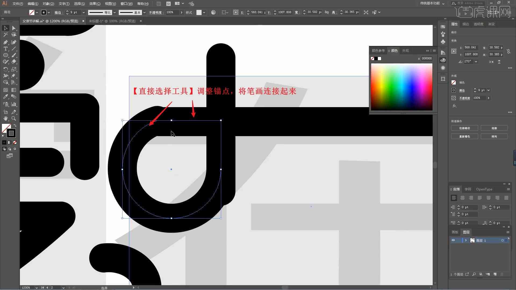Toggle layer visibility in 图层1
The height and width of the screenshot is (290, 516).
coord(453,240)
